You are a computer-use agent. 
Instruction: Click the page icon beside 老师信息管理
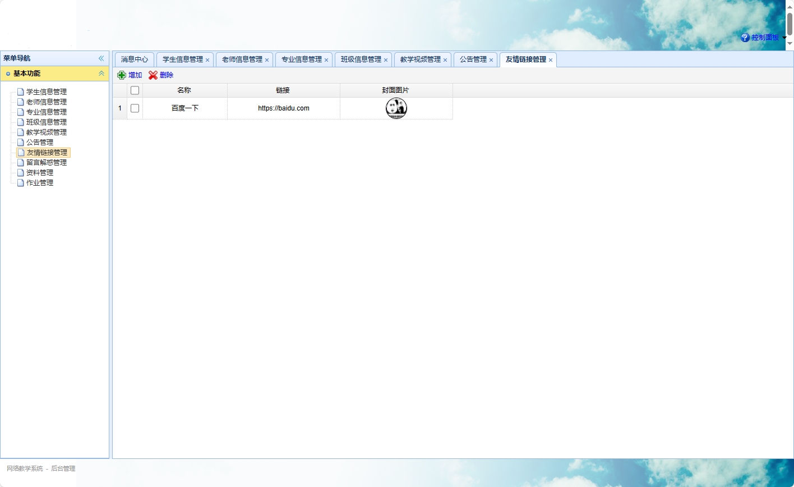point(21,102)
